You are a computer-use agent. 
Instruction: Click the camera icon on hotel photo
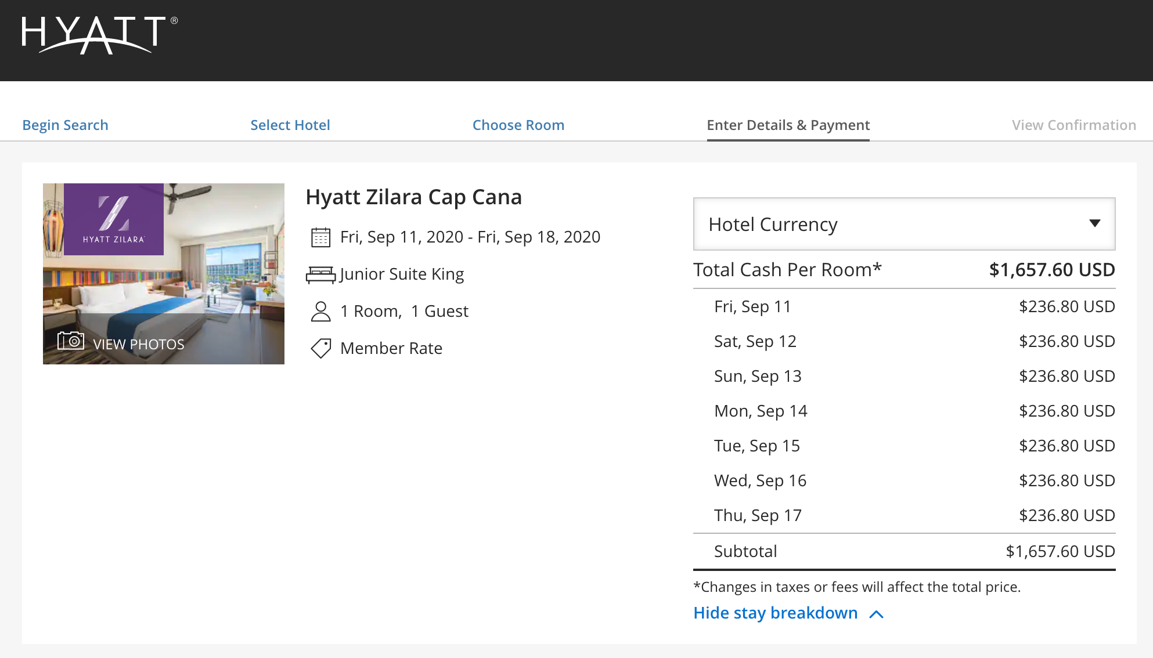point(71,341)
